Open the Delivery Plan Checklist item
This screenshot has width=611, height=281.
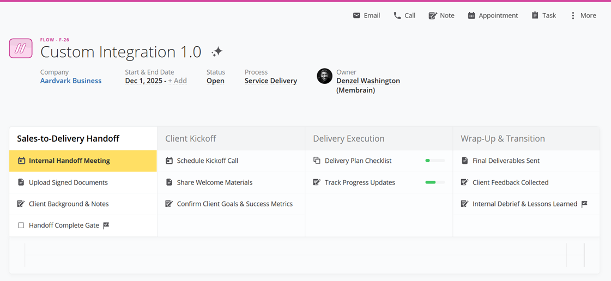(358, 161)
